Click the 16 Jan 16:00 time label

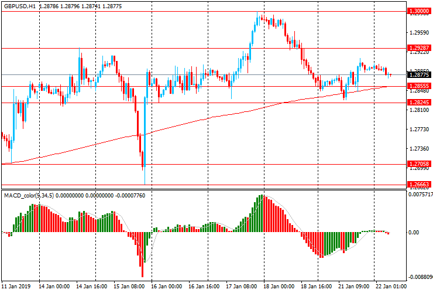[204, 286]
